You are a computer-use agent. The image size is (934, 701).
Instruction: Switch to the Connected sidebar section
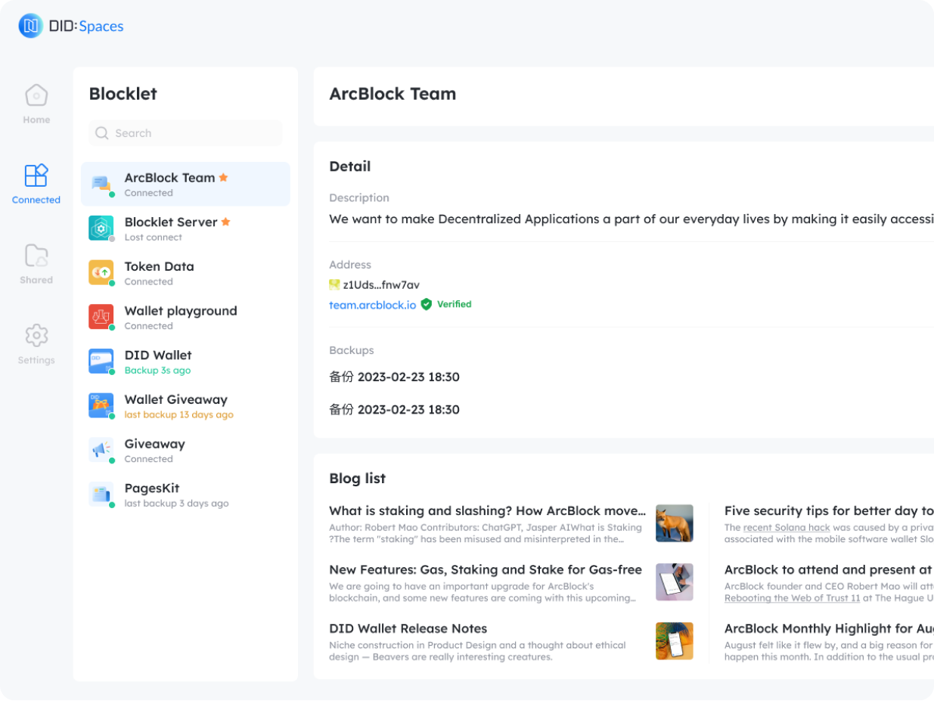click(36, 184)
